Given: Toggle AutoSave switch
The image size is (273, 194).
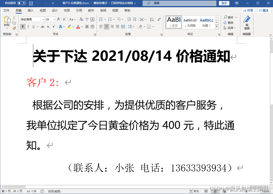Looking at the screenshot, I should (22, 3).
